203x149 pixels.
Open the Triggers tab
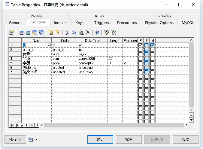[101, 22]
